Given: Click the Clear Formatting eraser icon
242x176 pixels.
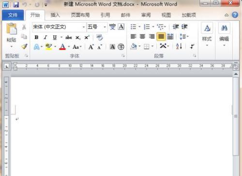Looking at the screenshot, I should pyautogui.click(x=99, y=37).
